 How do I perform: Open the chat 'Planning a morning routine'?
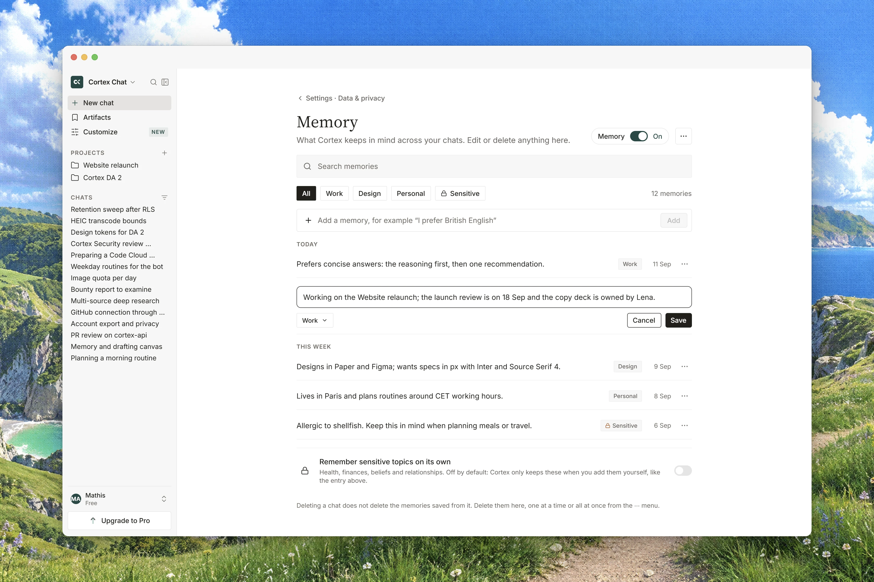tap(113, 358)
